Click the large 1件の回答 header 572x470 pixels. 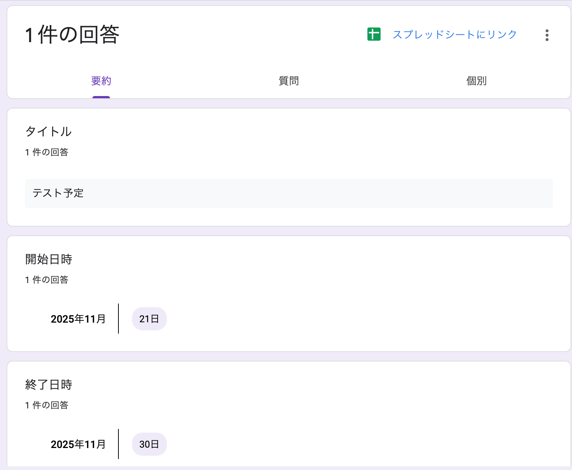[72, 35]
